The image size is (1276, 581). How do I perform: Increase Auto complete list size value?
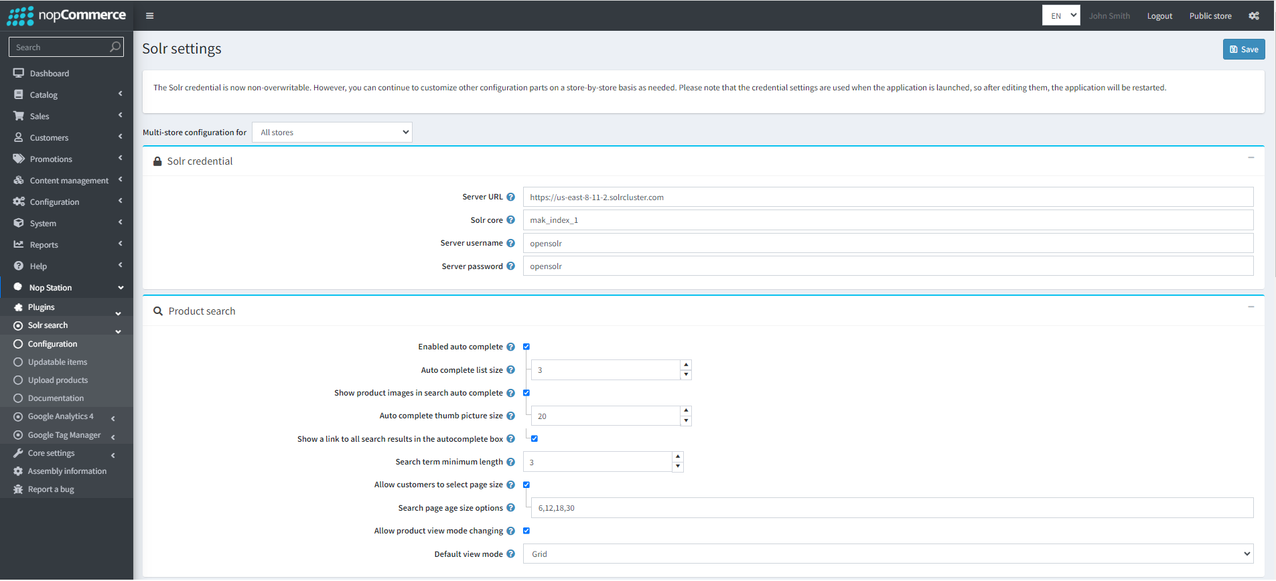click(686, 365)
